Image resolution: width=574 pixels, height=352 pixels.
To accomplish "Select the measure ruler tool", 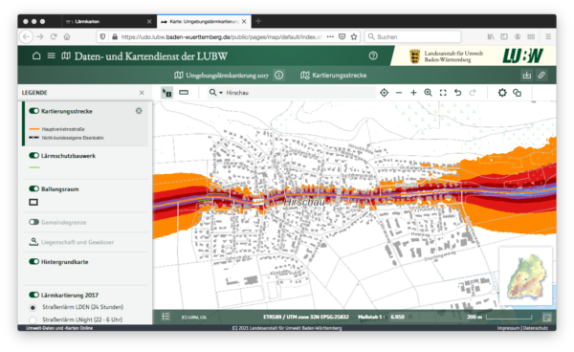I will click(184, 93).
